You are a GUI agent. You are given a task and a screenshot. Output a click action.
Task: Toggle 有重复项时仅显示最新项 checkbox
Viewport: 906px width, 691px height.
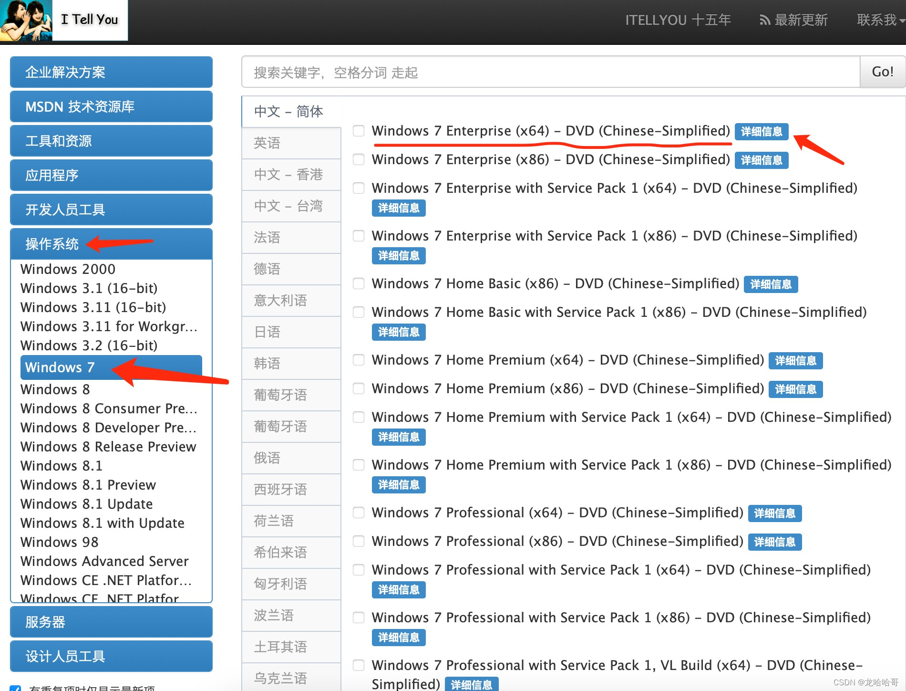tap(15, 688)
